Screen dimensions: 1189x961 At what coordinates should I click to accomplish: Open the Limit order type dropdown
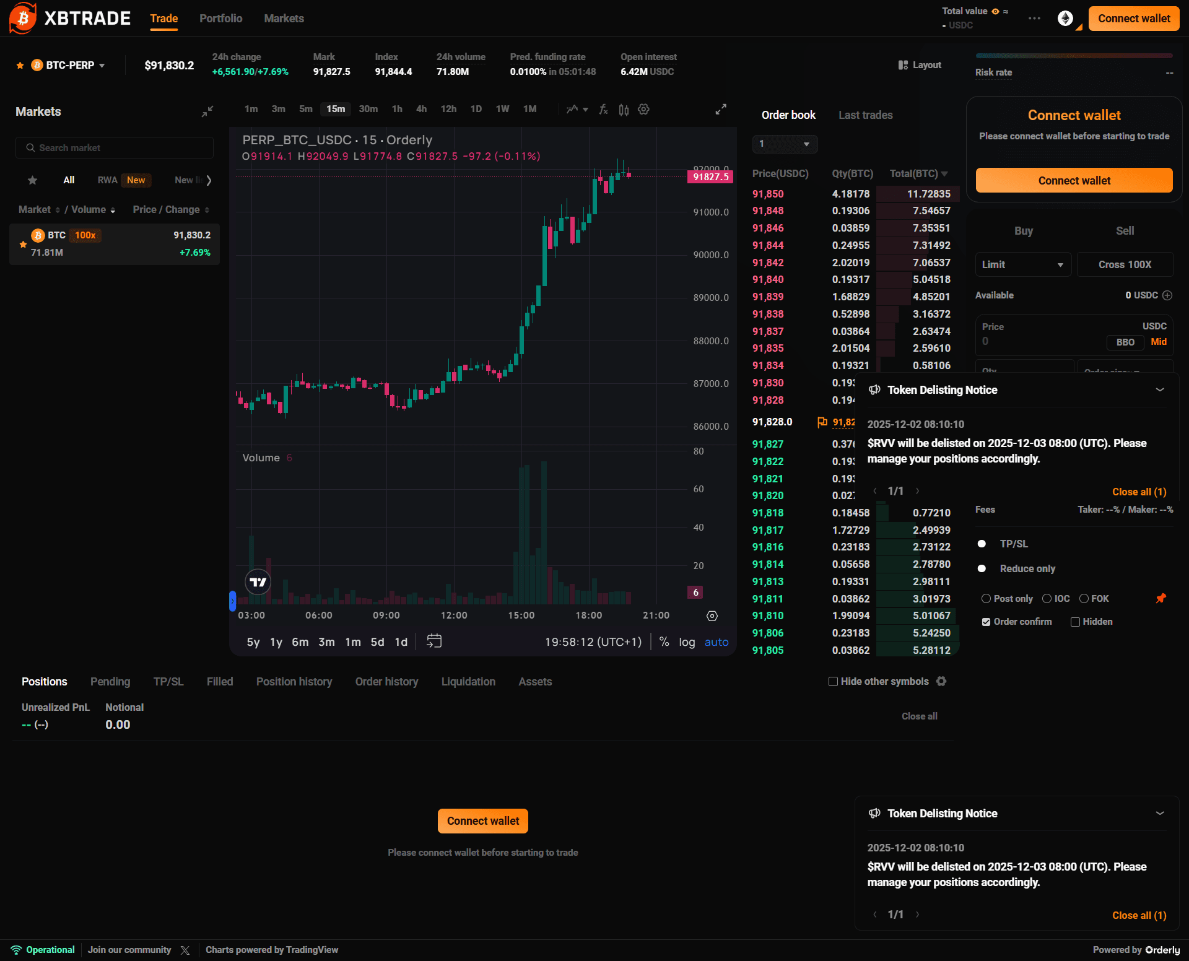[1022, 264]
